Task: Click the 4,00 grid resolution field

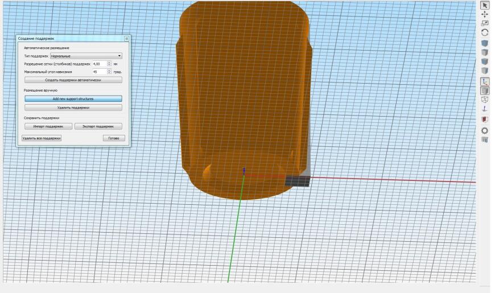Action: pyautogui.click(x=100, y=64)
